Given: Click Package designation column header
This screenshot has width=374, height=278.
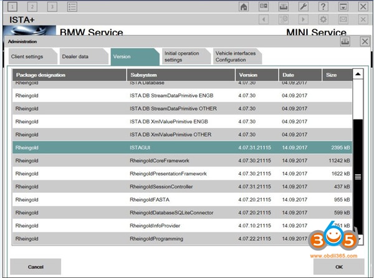Looking at the screenshot, I should coord(69,75).
